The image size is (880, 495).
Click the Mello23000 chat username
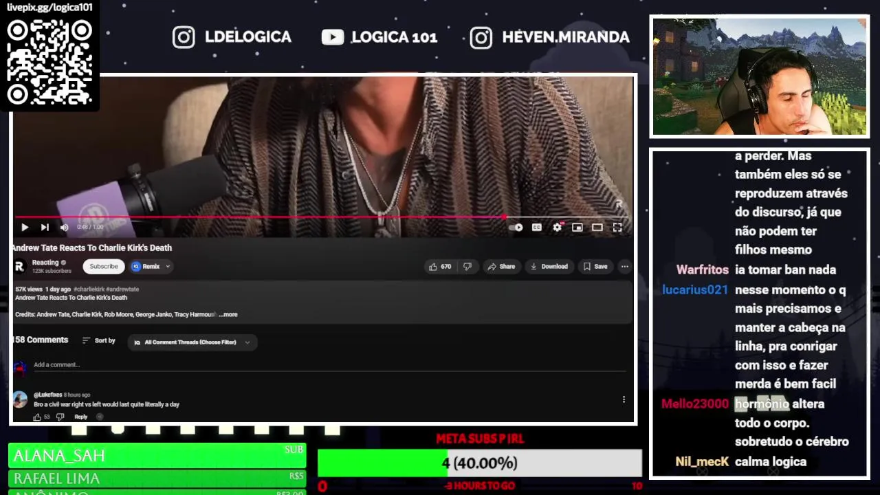695,404
